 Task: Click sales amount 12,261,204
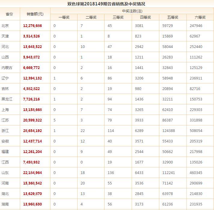coord(32,152)
